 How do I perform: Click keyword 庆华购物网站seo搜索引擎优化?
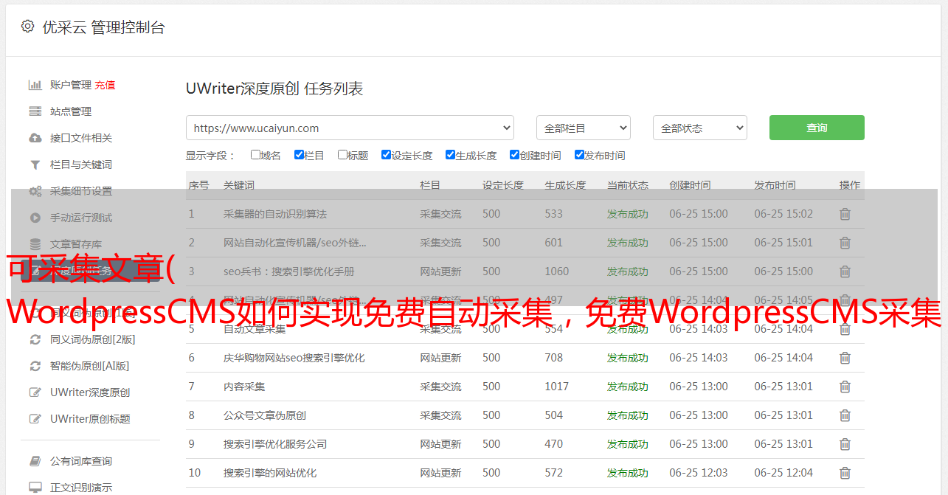[294, 358]
